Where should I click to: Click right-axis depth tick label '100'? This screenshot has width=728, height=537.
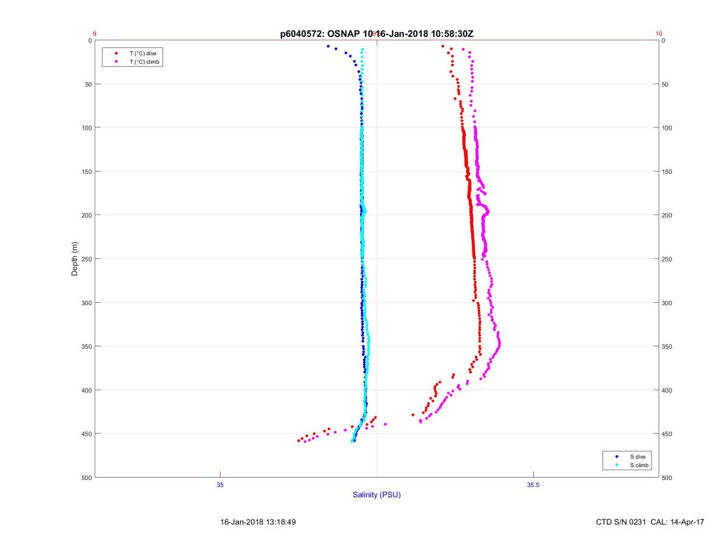pyautogui.click(x=667, y=128)
